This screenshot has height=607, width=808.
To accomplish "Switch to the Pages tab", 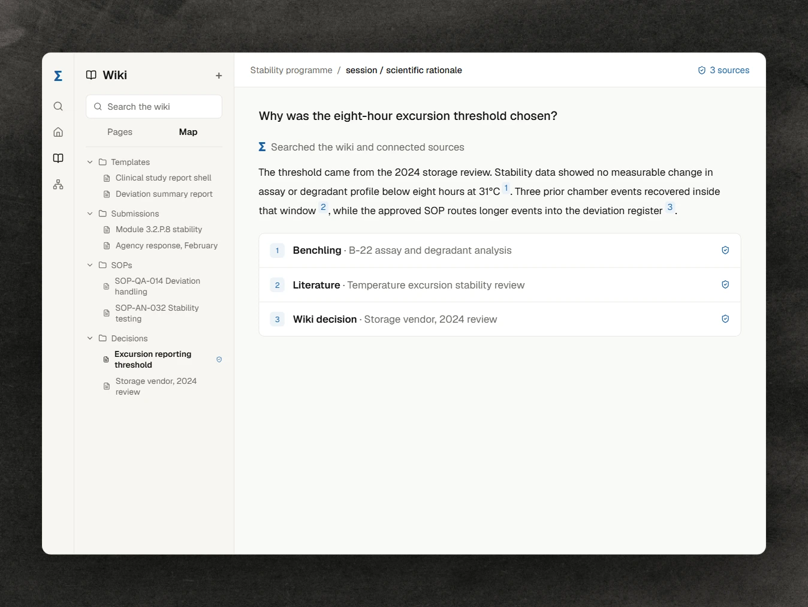I will coord(120,132).
